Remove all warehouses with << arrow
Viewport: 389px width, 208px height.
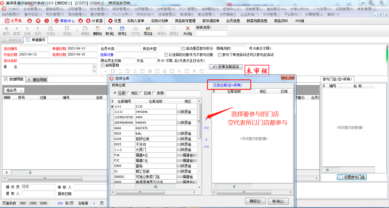(206, 147)
